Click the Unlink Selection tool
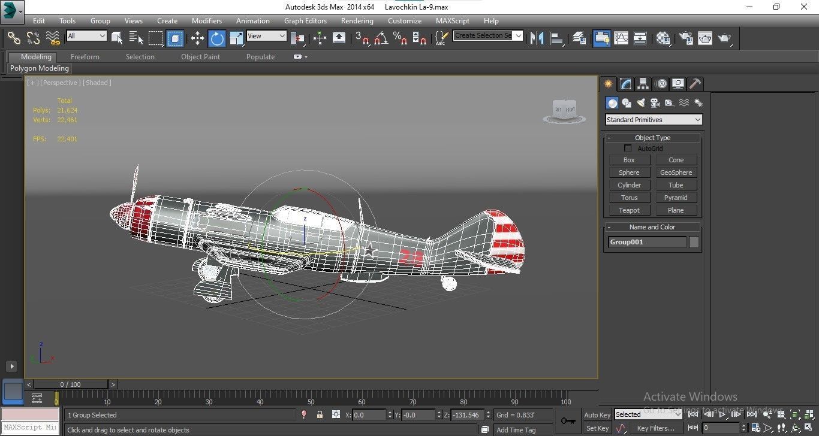 33,38
